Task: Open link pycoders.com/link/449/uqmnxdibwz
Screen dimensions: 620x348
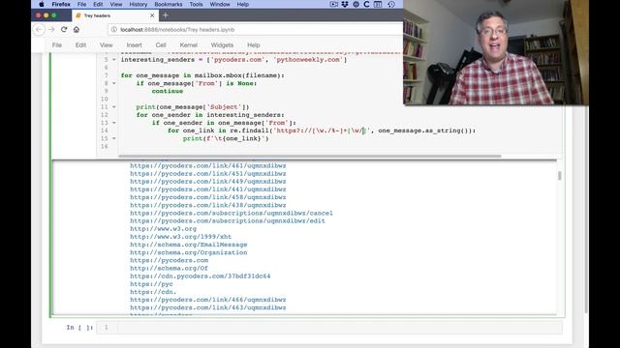Action: coord(208,182)
